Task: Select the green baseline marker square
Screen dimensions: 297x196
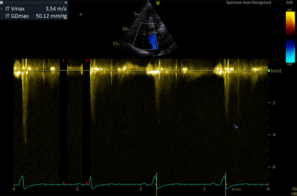Action: 269,71
